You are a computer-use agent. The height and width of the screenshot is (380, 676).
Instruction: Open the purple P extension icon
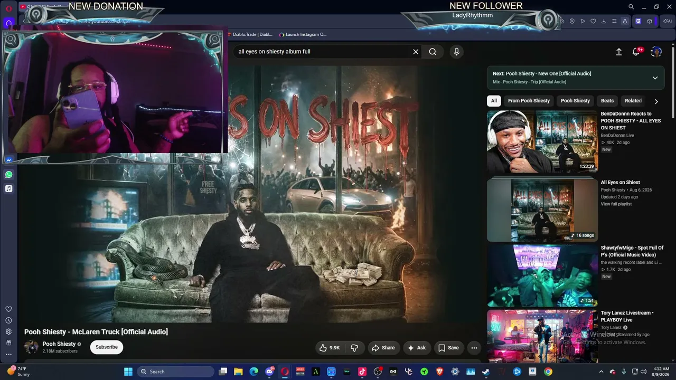638,21
